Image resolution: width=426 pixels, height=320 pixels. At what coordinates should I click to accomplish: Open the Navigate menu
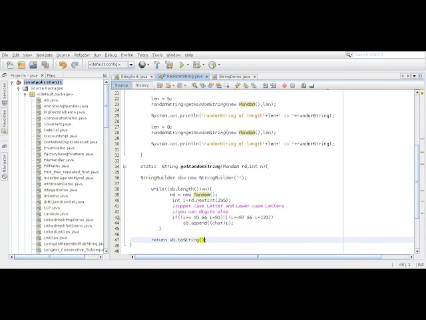point(45,55)
